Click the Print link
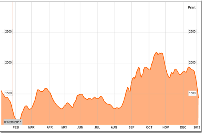 [x=192, y=8]
